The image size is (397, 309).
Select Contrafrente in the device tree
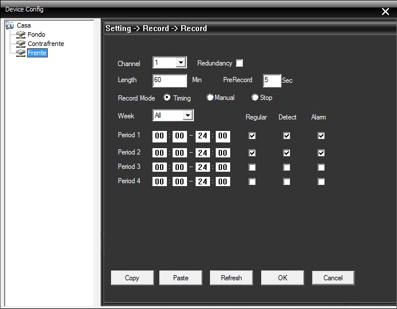click(46, 44)
